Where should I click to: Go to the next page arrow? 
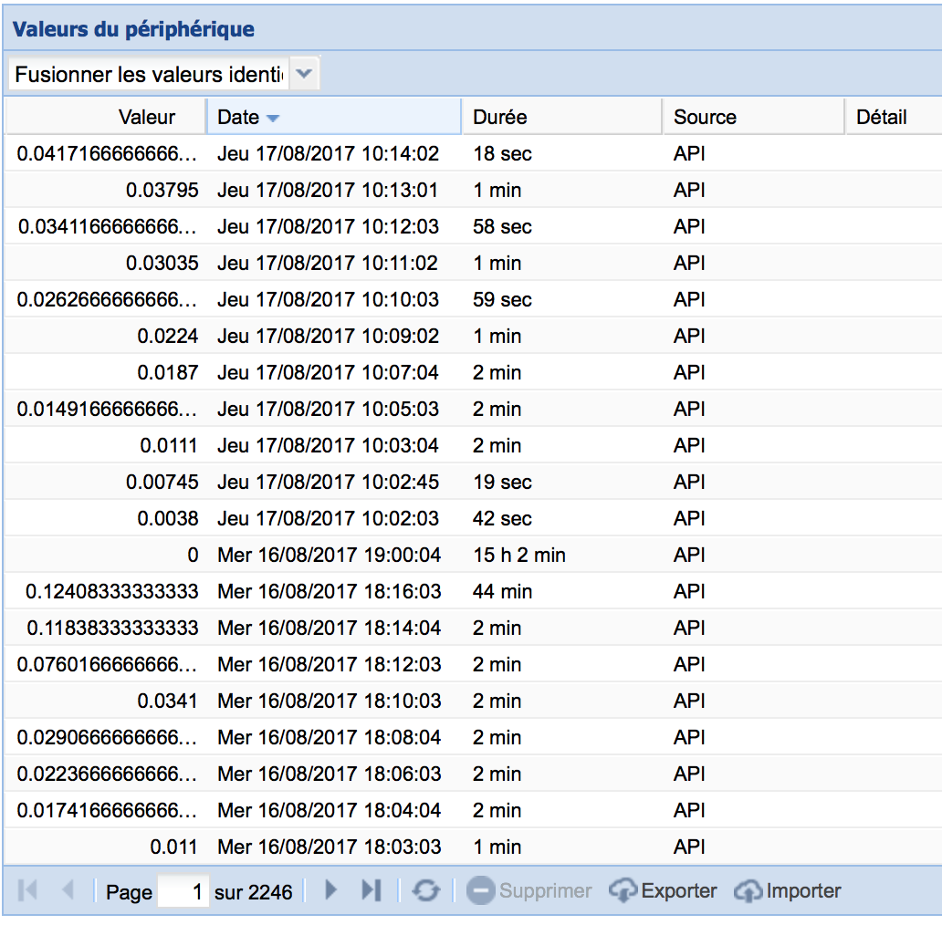[x=331, y=890]
